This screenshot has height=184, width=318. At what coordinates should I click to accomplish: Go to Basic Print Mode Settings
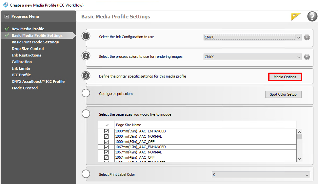click(35, 42)
